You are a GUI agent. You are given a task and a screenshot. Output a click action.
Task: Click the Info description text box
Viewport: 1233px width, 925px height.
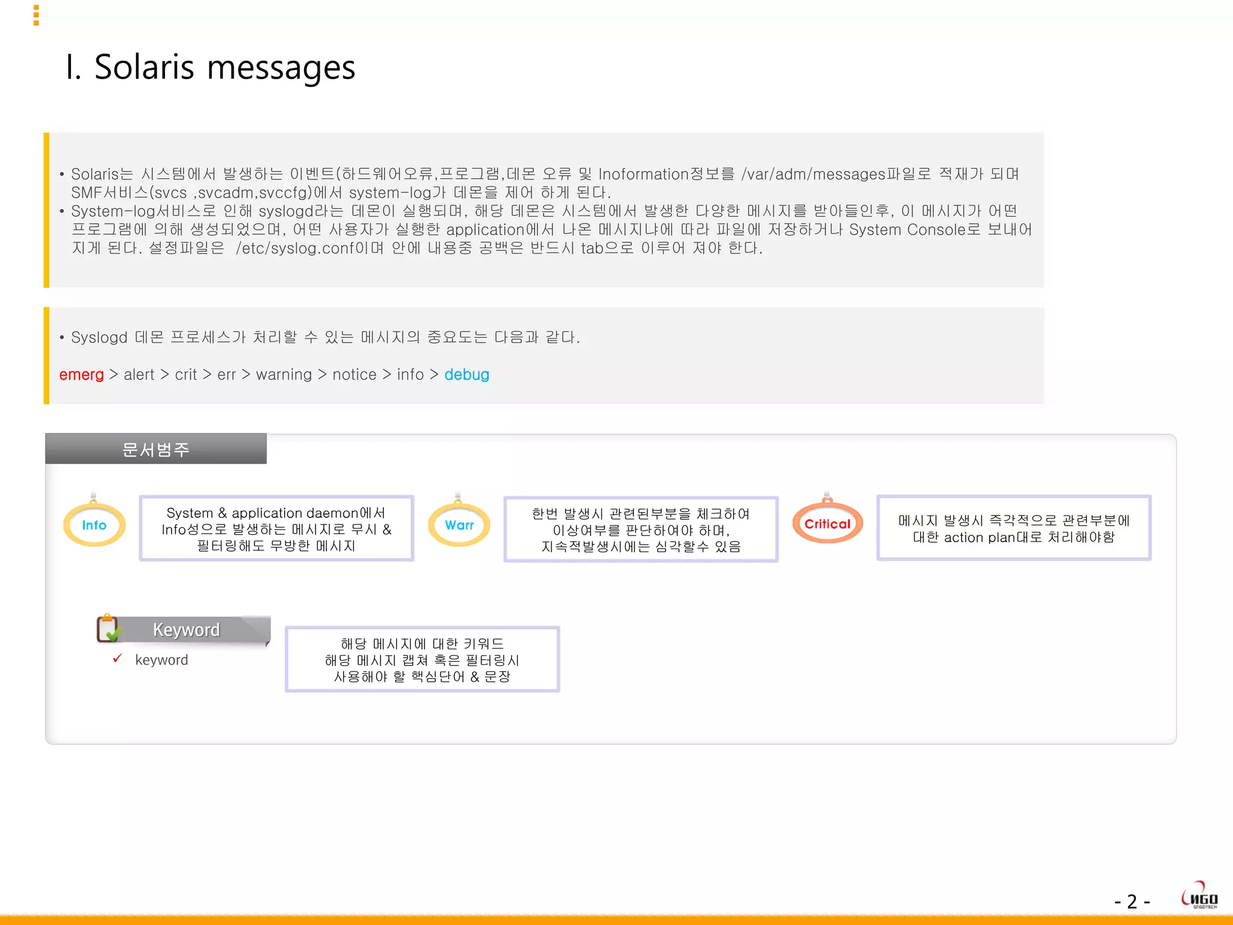point(276,529)
